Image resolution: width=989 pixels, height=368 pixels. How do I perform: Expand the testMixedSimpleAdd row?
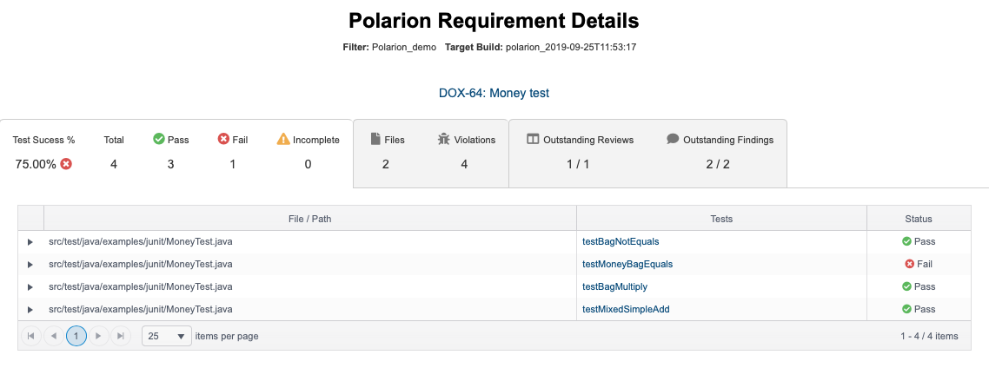coord(30,309)
